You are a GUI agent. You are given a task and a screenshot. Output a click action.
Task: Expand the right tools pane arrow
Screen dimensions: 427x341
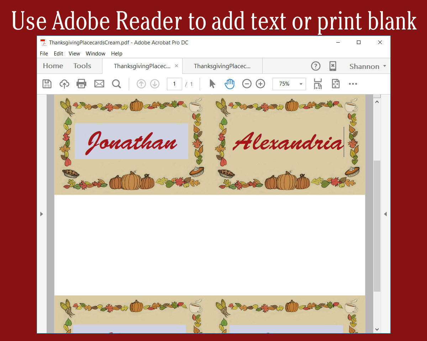tap(385, 214)
